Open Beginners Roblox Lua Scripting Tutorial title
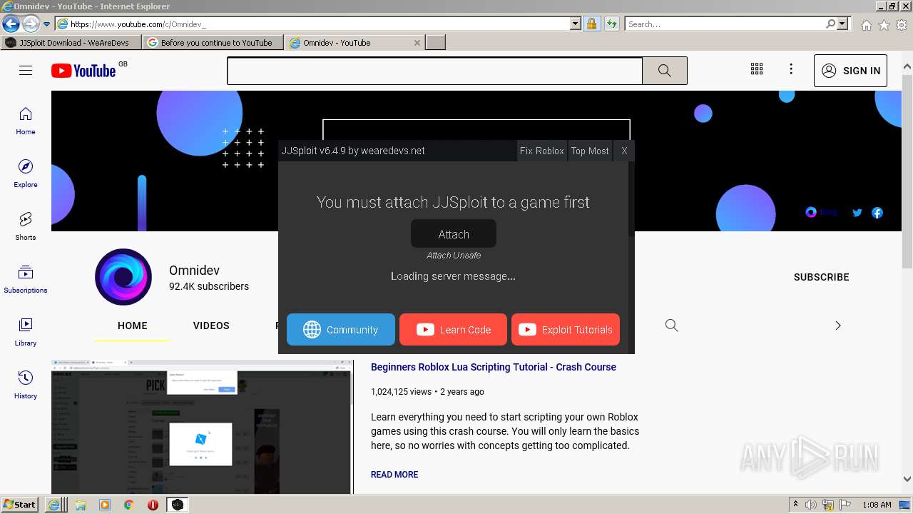This screenshot has width=913, height=514. [x=494, y=367]
